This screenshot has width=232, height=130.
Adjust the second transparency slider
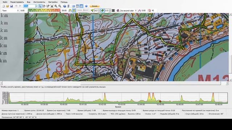pos(86,10)
